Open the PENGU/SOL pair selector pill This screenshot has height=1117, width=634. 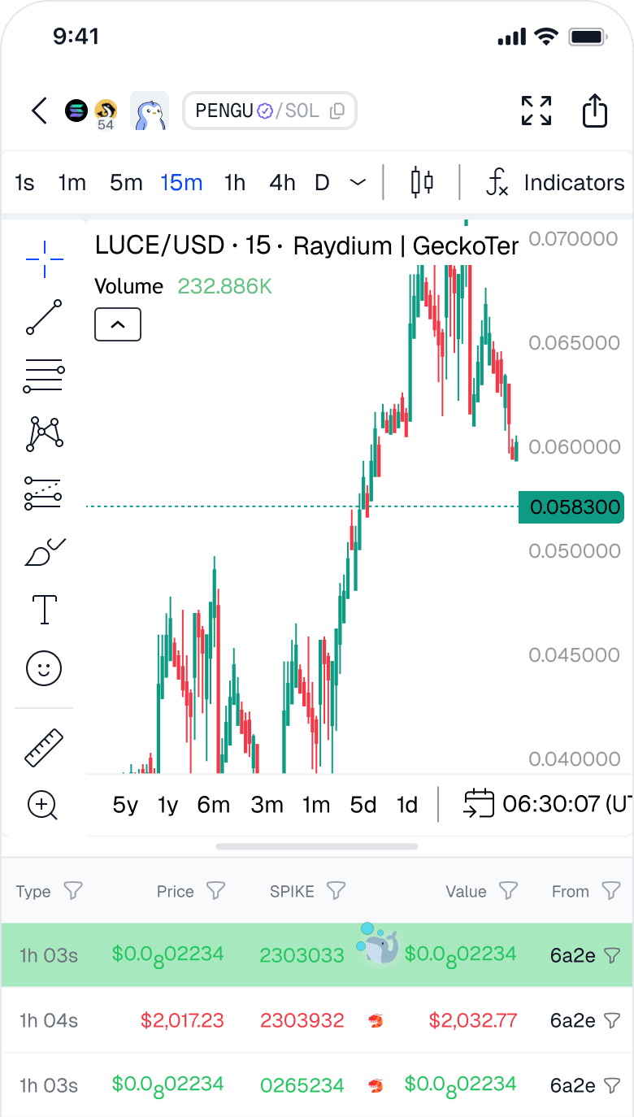click(x=270, y=111)
